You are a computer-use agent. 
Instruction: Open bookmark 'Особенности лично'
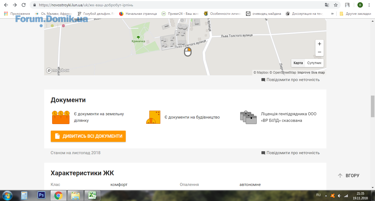click(222, 13)
